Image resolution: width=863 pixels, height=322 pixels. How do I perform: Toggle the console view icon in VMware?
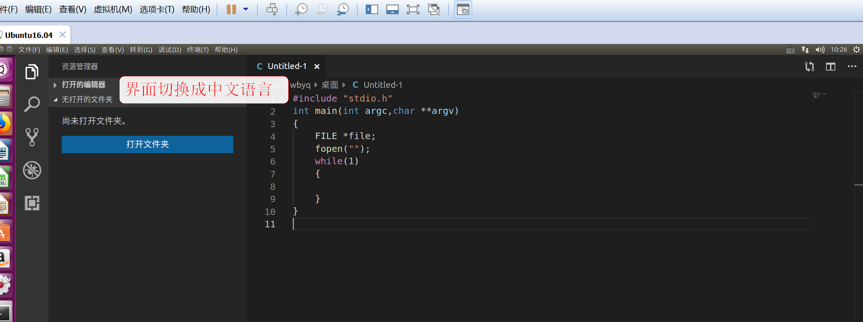click(x=463, y=10)
